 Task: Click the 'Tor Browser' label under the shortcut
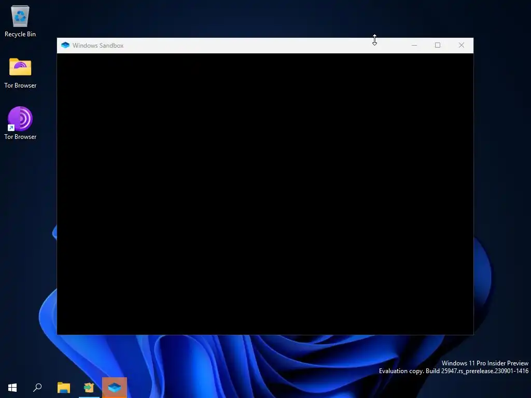click(20, 137)
